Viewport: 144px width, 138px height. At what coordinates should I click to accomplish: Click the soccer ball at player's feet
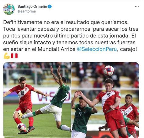(22, 127)
